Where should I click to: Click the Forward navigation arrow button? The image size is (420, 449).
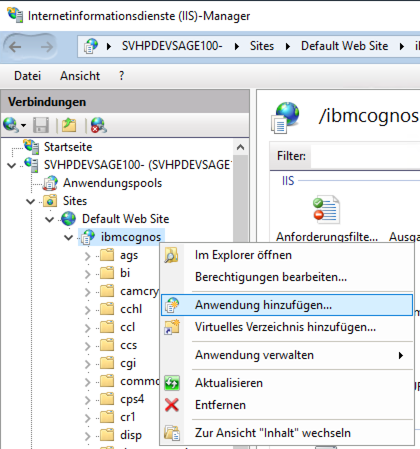click(46, 47)
